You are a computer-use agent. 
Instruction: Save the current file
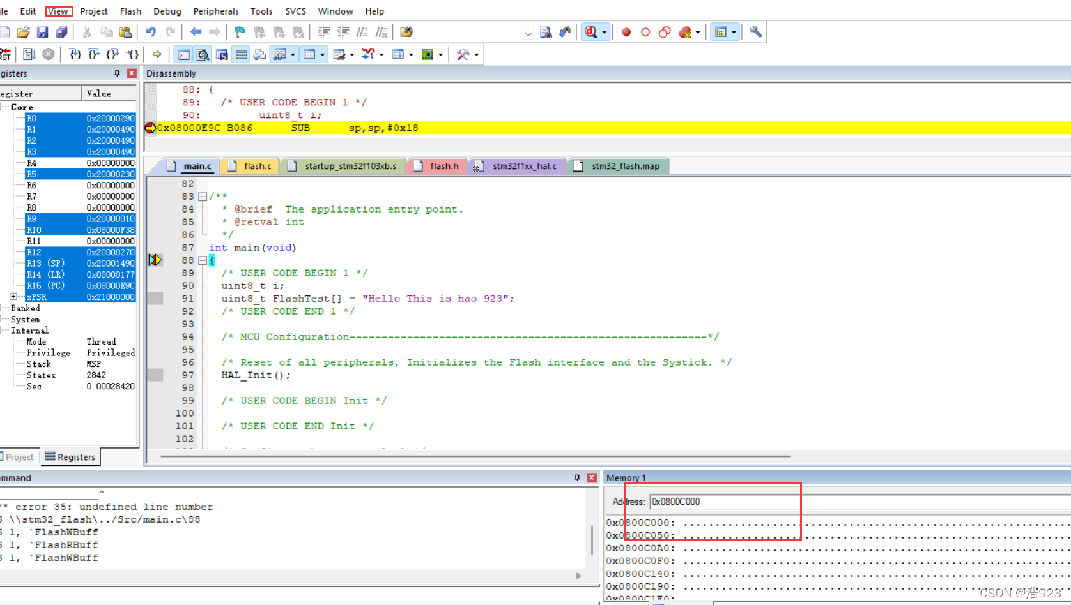pos(43,32)
